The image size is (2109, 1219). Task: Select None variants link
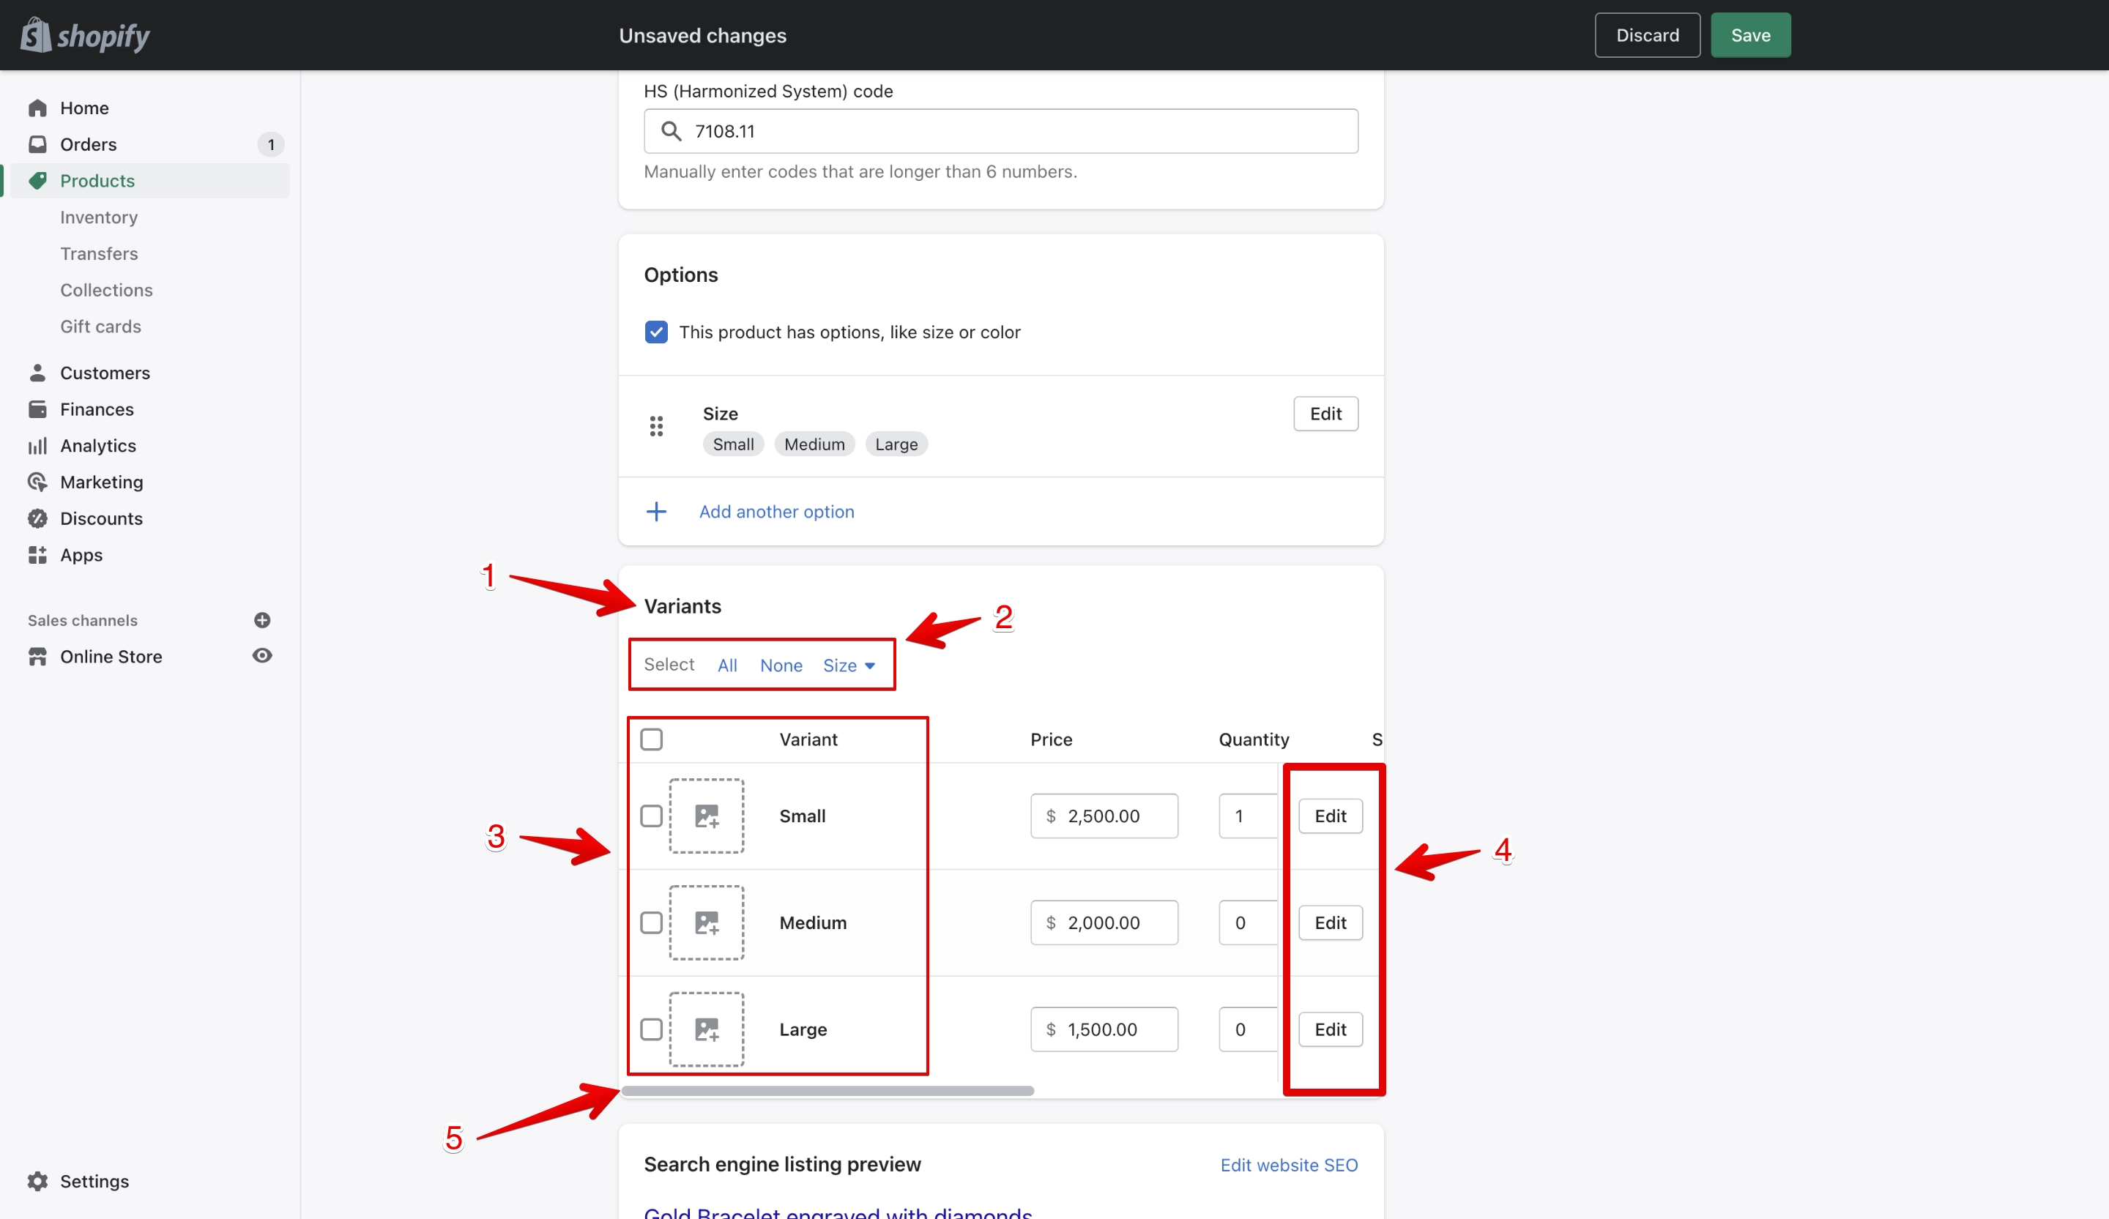[x=781, y=665]
